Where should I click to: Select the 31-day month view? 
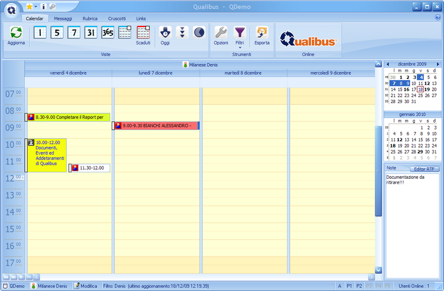91,33
